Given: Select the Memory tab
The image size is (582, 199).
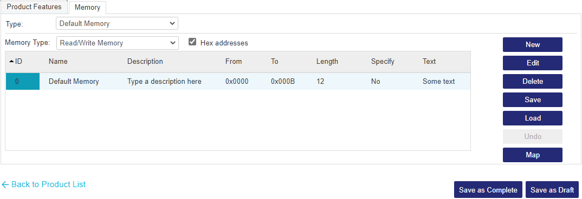Looking at the screenshot, I should (x=88, y=8).
